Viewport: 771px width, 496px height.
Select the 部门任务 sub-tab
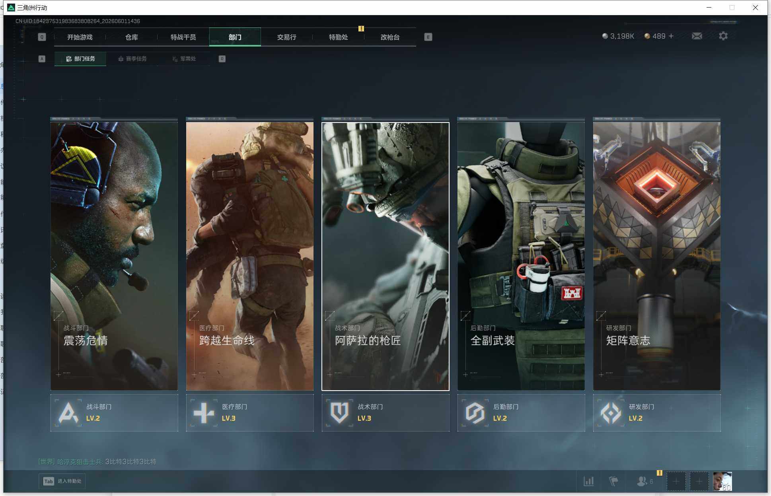(80, 59)
